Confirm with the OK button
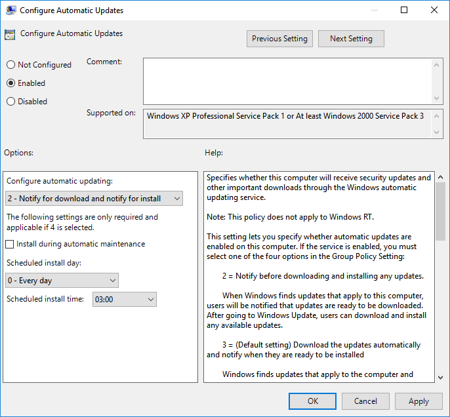 coord(312,401)
